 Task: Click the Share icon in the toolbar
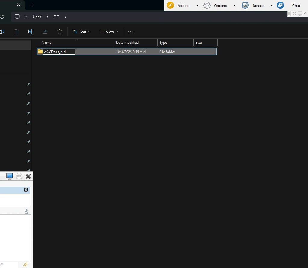45,32
